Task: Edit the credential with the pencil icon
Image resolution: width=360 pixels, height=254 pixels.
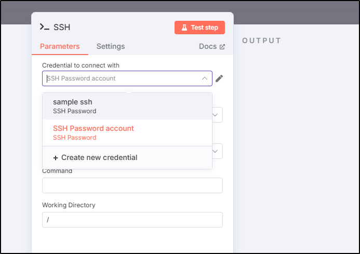Action: pos(219,78)
